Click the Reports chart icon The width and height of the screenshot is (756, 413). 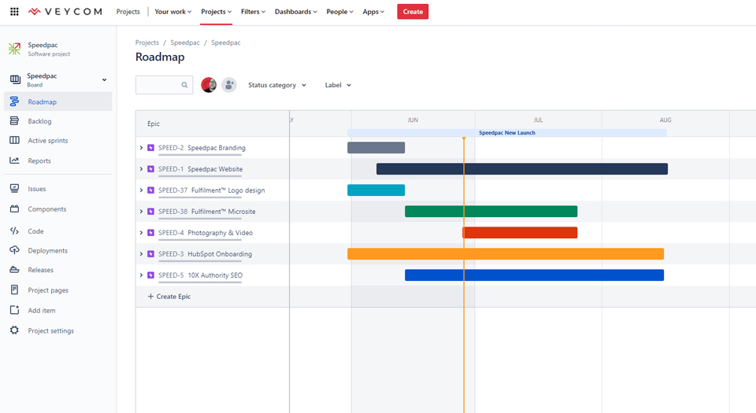tap(14, 160)
